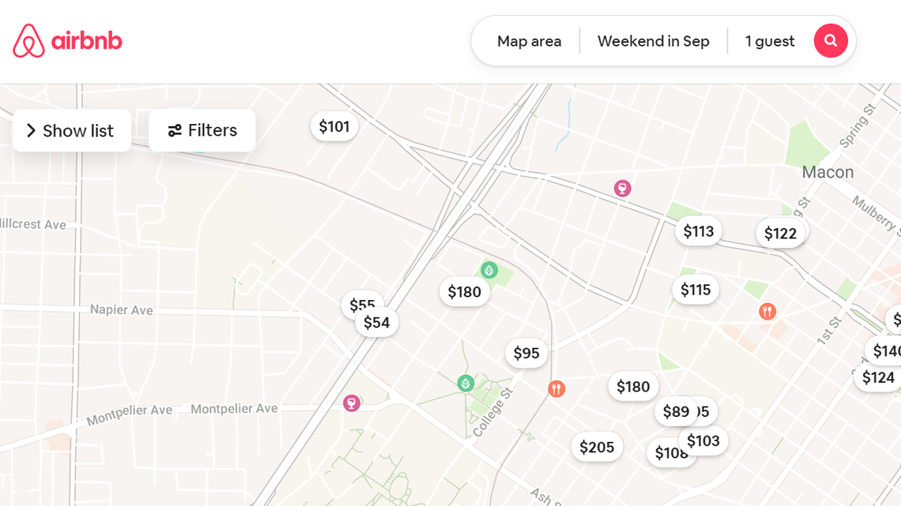Click the $54 price marker
This screenshot has width=901, height=506.
coord(375,321)
